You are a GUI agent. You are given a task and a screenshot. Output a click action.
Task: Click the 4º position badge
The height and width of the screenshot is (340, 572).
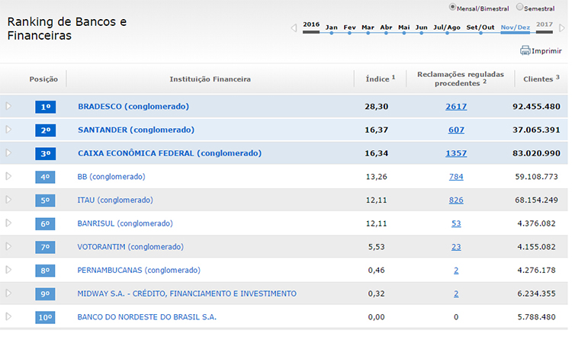[45, 177]
